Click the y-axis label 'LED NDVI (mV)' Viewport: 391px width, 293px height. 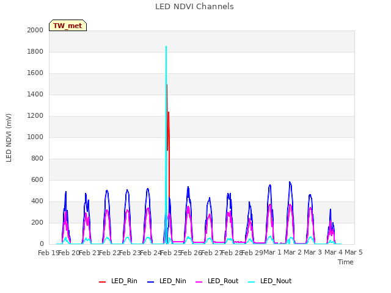click(9, 138)
